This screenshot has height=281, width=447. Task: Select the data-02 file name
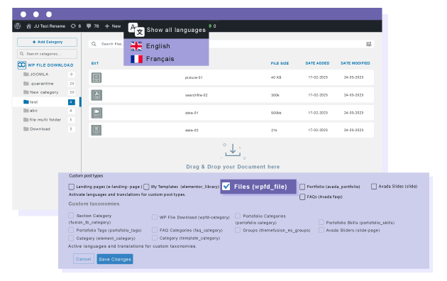click(192, 131)
